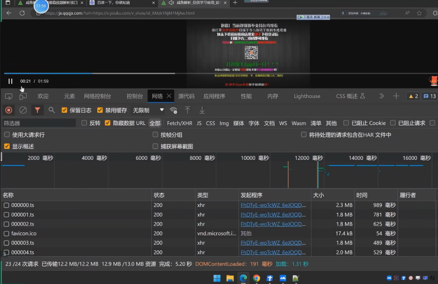Sort requests by 大小 column header
The height and width of the screenshot is (284, 438).
(318, 195)
